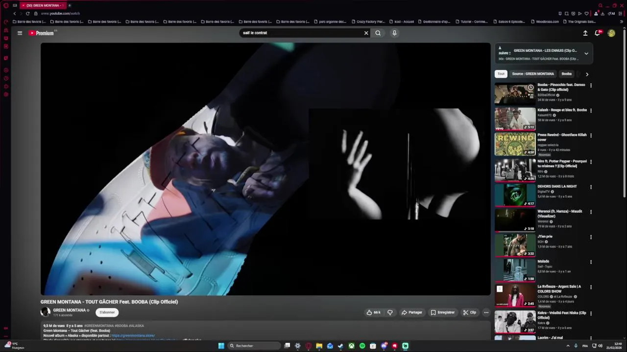Open Steam from the taskbar
Screen dimensions: 627x352
tap(340, 346)
